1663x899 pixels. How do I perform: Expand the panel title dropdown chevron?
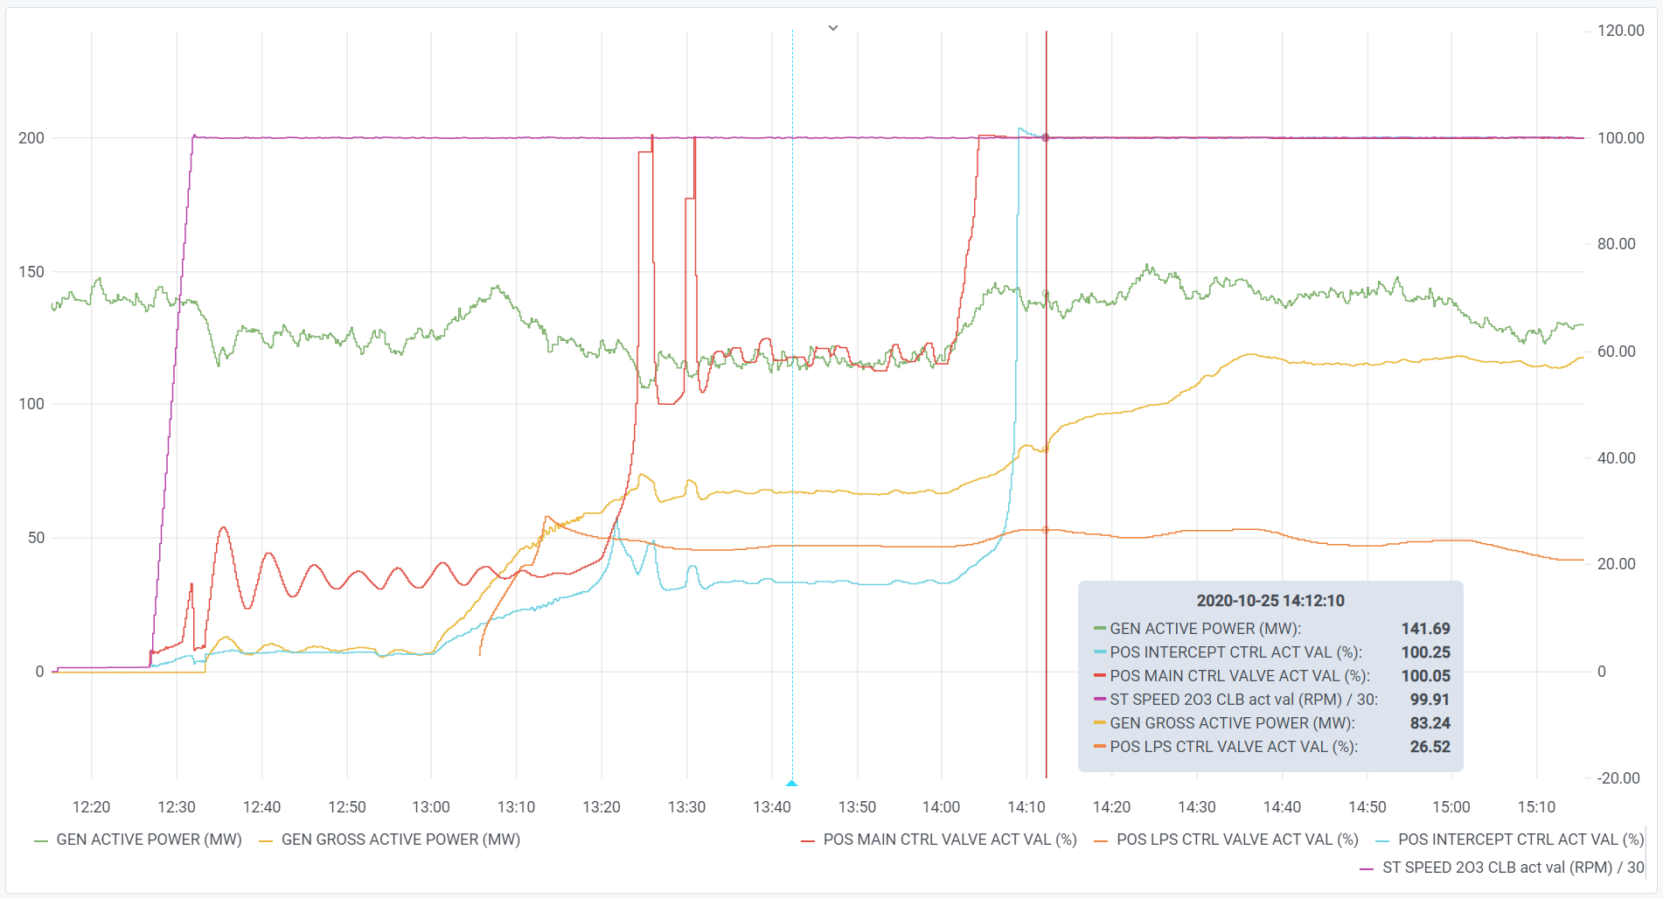[833, 28]
